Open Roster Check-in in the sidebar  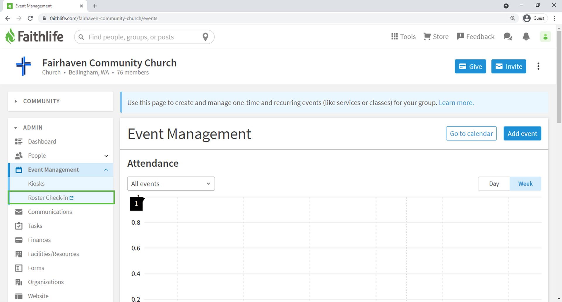pyautogui.click(x=61, y=198)
